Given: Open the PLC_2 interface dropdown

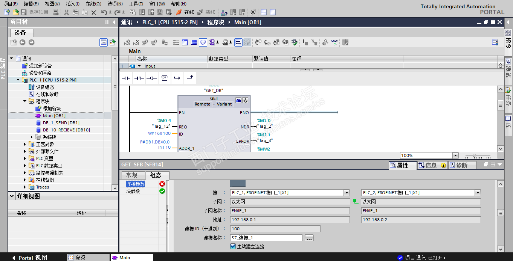Looking at the screenshot, I should (478, 193).
